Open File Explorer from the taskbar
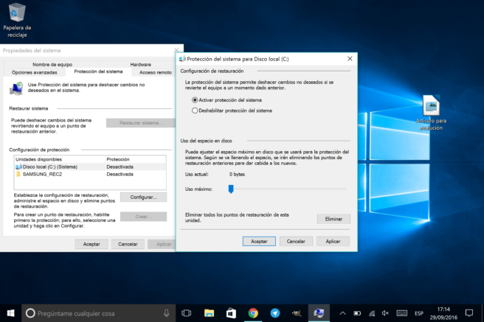484x322 pixels. click(209, 313)
